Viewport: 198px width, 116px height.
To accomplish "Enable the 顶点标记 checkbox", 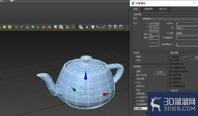I will pyautogui.click(x=134, y=86).
